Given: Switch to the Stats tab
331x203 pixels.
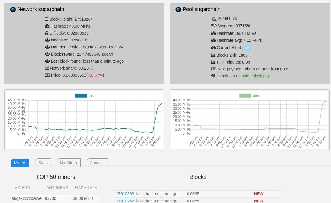Looking at the screenshot, I should [43, 163].
